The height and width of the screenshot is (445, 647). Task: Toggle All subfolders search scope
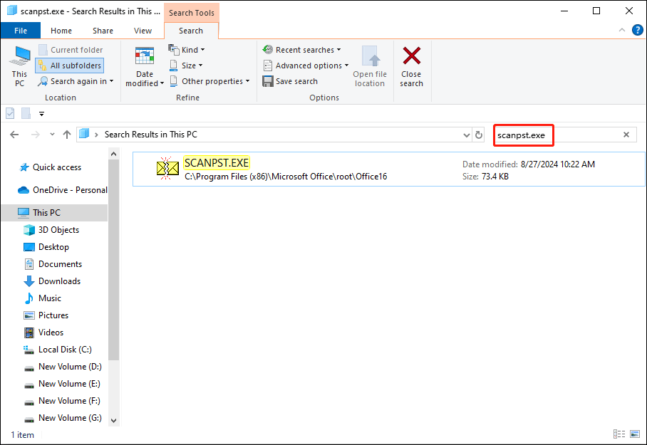point(70,66)
